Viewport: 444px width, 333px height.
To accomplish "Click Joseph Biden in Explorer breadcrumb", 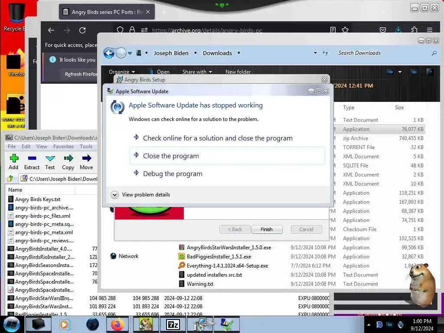I will point(171,53).
